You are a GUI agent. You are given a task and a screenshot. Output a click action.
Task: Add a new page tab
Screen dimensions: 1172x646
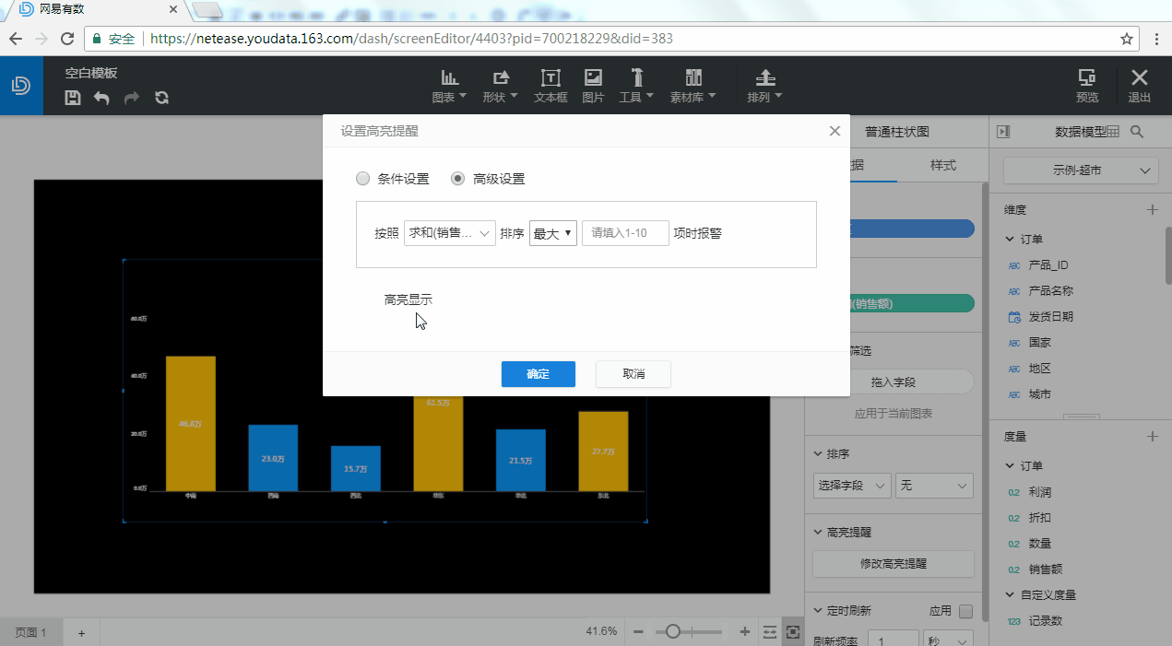pyautogui.click(x=81, y=633)
